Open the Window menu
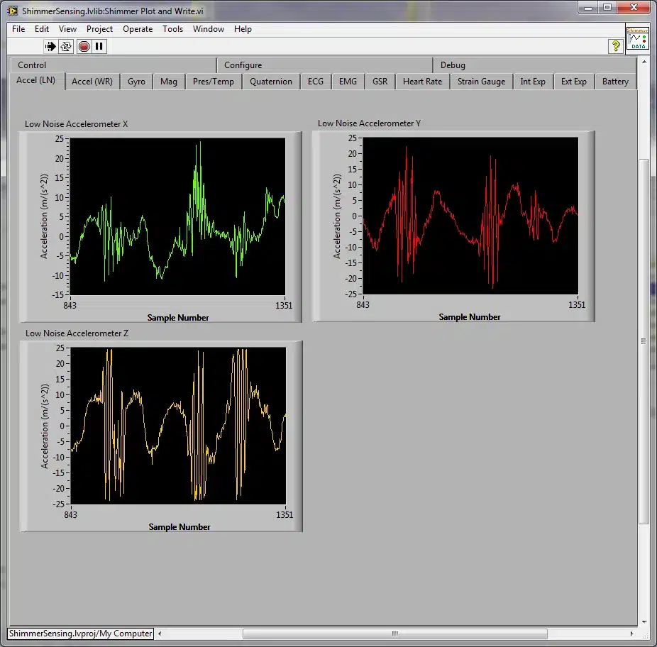The image size is (657, 647). click(x=209, y=29)
